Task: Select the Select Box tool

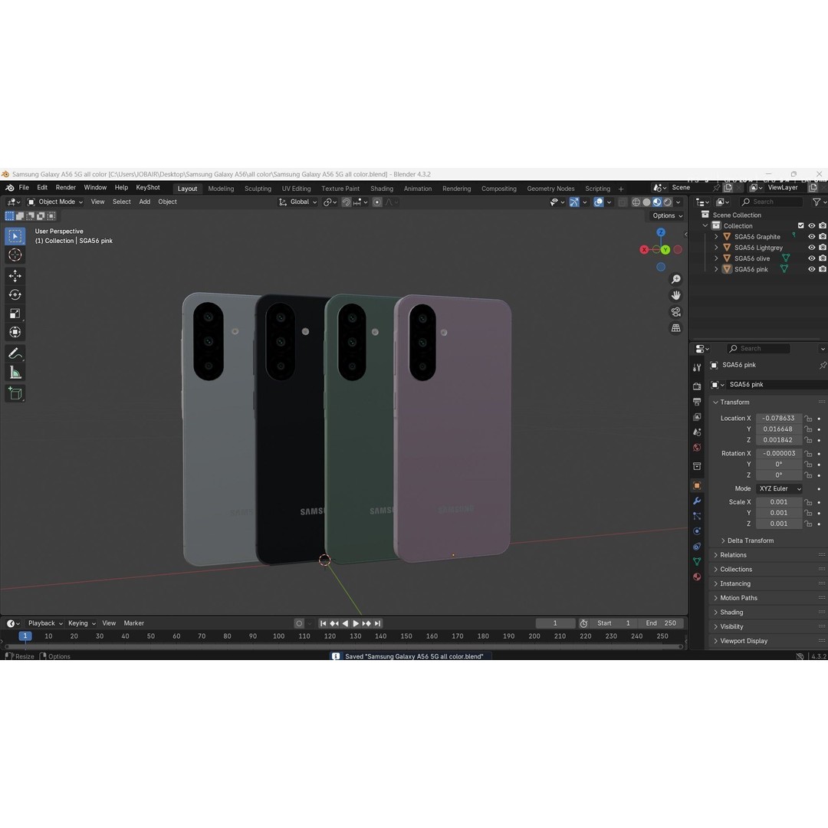Action: click(x=15, y=236)
